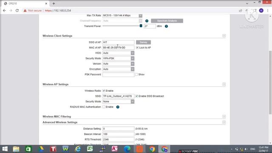Toggle Wireless Radio Enable checkbox
This screenshot has width=272, height=153.
104,91
